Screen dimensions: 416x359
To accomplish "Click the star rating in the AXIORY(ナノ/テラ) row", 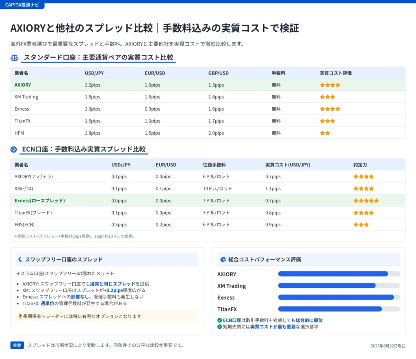I will tap(364, 176).
